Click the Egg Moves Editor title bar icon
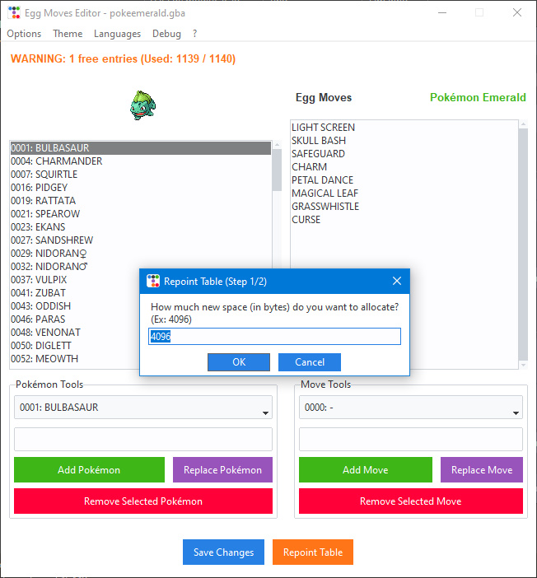 coord(14,13)
